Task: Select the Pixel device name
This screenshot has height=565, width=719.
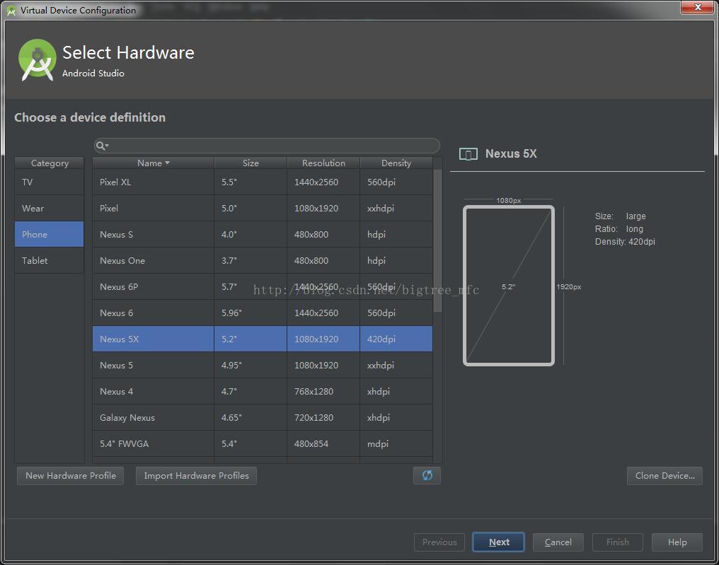Action: (109, 208)
